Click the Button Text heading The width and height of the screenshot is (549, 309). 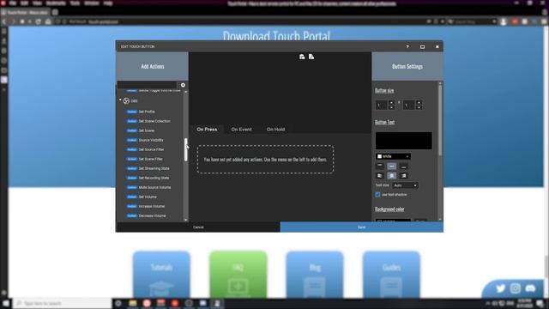pyautogui.click(x=385, y=122)
